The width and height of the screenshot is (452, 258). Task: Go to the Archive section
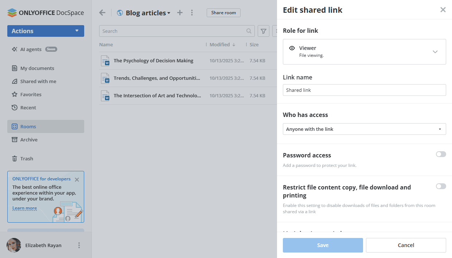[x=29, y=140]
